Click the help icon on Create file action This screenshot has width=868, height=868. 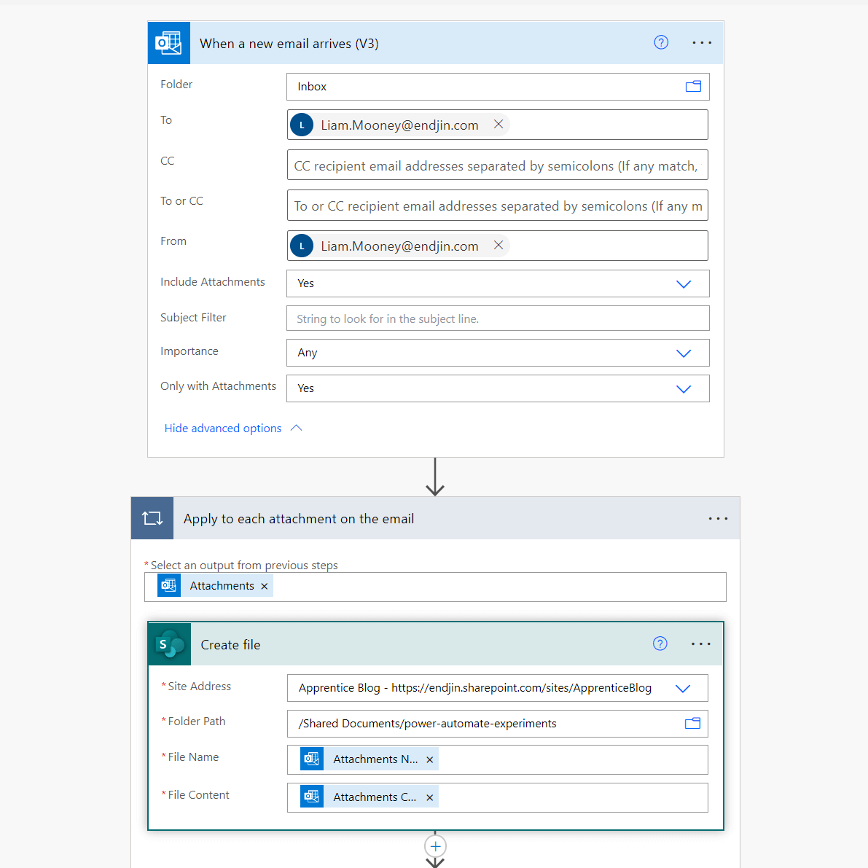coord(660,644)
